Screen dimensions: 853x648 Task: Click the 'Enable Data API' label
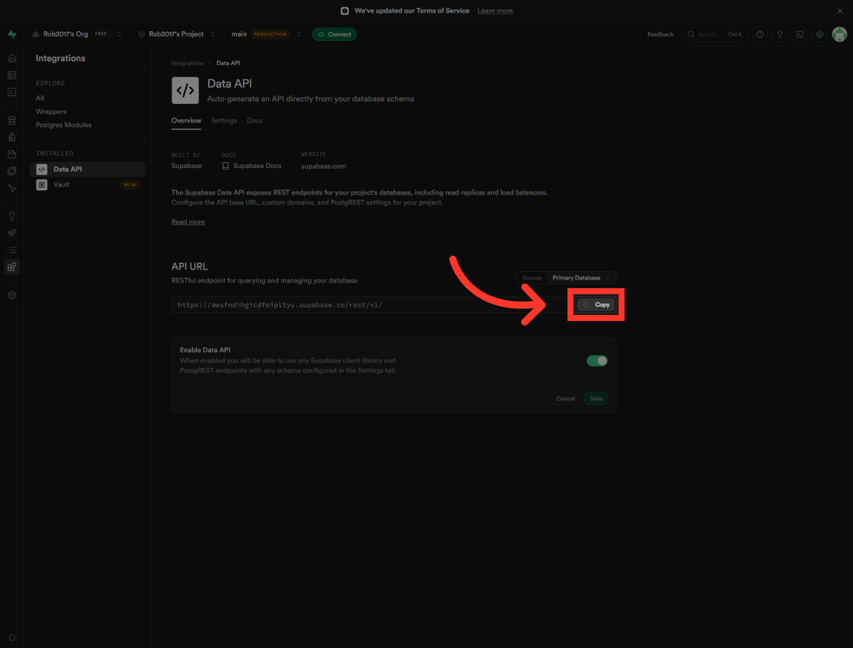205,350
